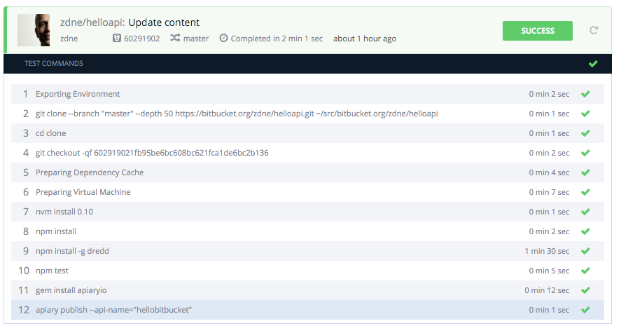Click green checkmark on step 8 npm install
The height and width of the screenshot is (333, 621).
585,231
